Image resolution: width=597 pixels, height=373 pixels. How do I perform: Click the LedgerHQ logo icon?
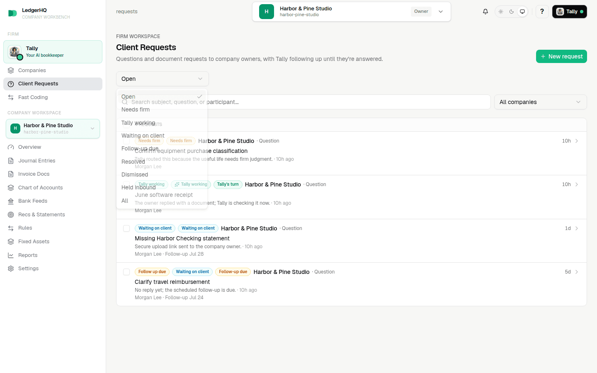tap(12, 13)
